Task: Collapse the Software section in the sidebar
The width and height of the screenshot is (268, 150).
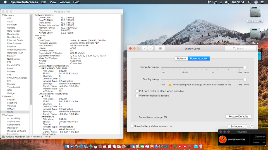Action: 3,115
